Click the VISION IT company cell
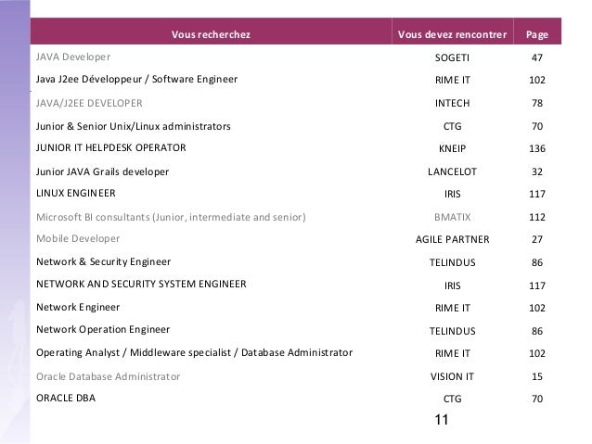 pos(452,376)
